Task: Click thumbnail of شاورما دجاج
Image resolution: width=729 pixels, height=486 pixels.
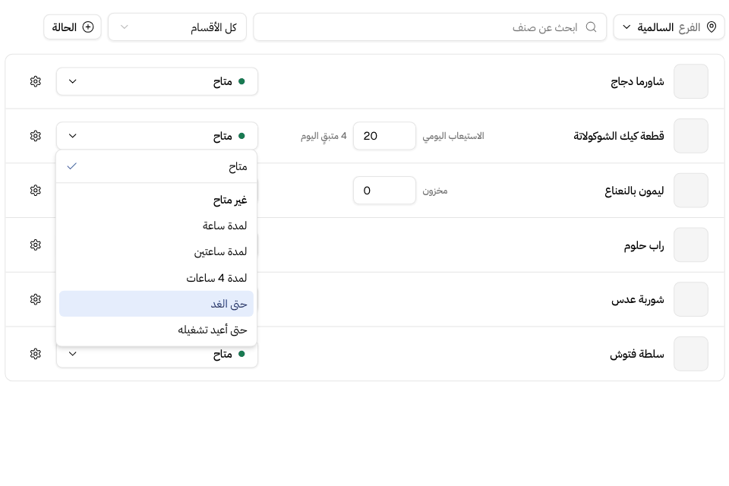Action: point(691,81)
